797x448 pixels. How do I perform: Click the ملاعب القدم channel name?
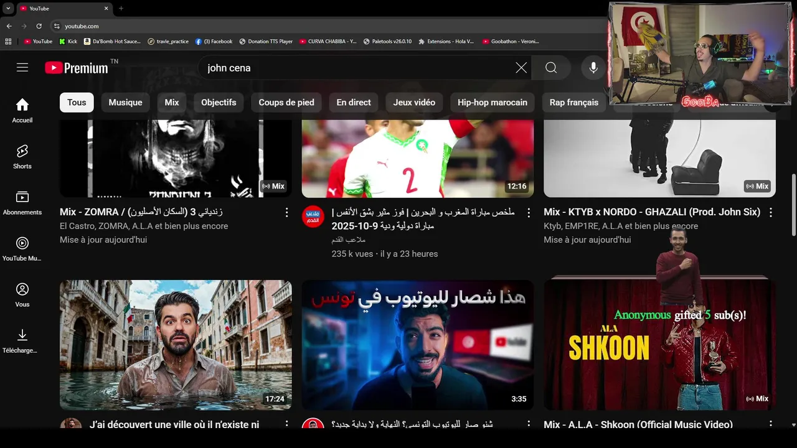[x=349, y=240]
